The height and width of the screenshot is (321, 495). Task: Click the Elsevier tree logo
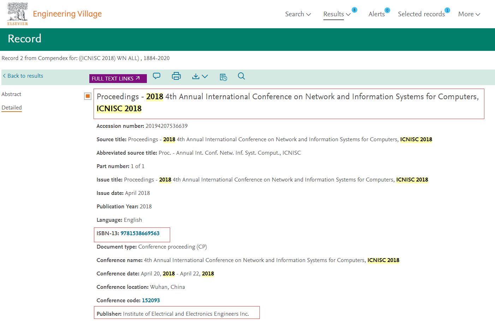pos(18,13)
